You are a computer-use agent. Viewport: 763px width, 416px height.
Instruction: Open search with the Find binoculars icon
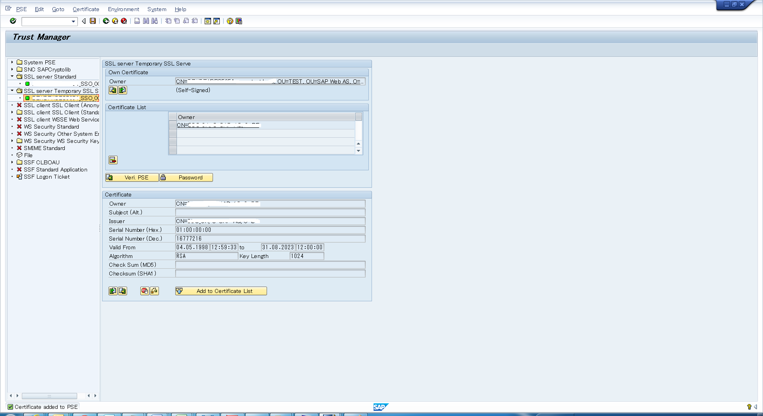click(145, 21)
